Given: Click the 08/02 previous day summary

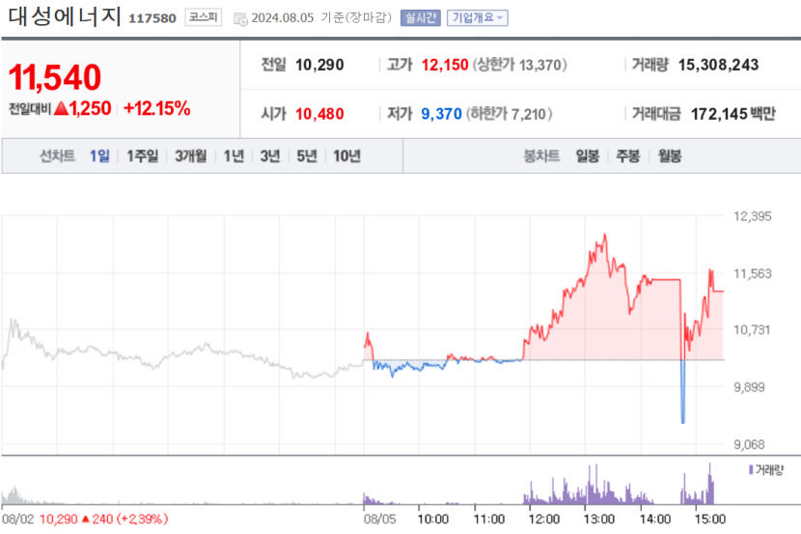Looking at the screenshot, I should pos(85,520).
